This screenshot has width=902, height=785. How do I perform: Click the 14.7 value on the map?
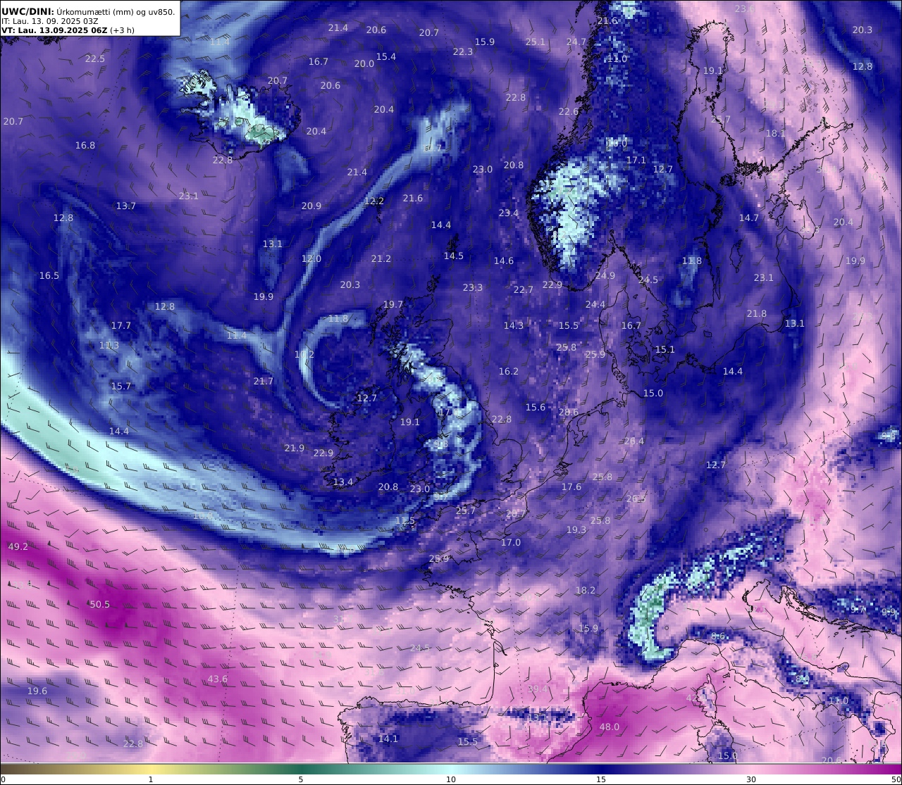[x=749, y=218]
